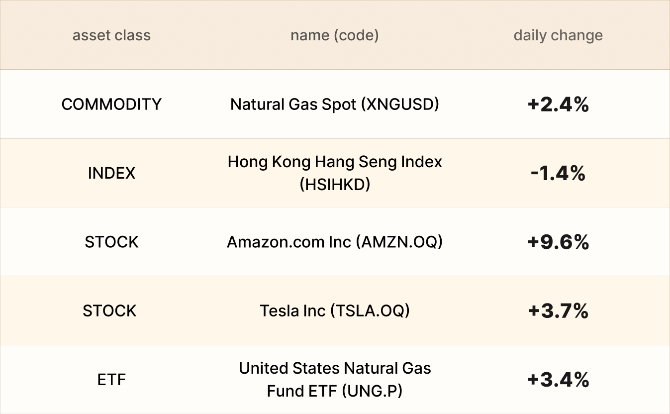Click the +2.4% daily change value
Image resolution: width=670 pixels, height=414 pixels.
(558, 104)
